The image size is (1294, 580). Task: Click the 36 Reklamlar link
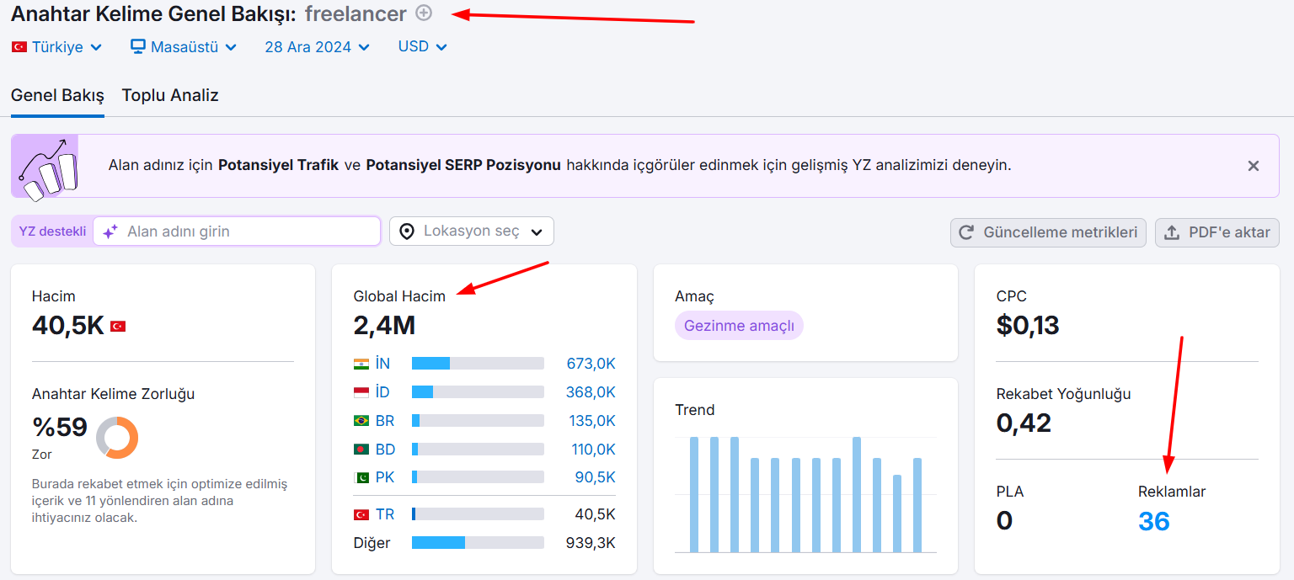[x=1154, y=522]
